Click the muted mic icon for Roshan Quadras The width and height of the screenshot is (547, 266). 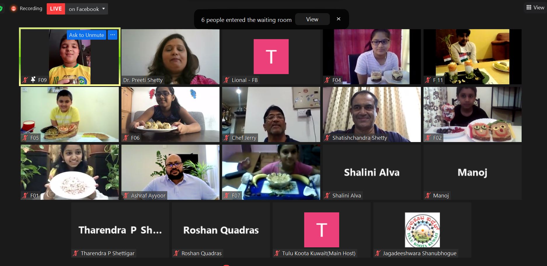[176, 253]
